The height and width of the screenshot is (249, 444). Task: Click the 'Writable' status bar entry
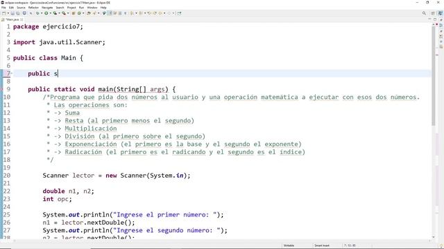click(289, 246)
